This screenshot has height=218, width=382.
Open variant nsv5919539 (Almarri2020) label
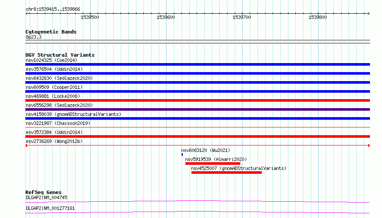[x=216, y=159]
